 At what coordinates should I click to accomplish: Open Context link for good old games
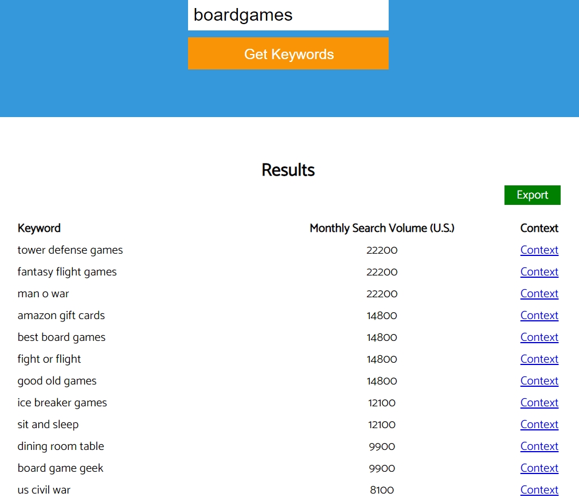click(x=539, y=381)
